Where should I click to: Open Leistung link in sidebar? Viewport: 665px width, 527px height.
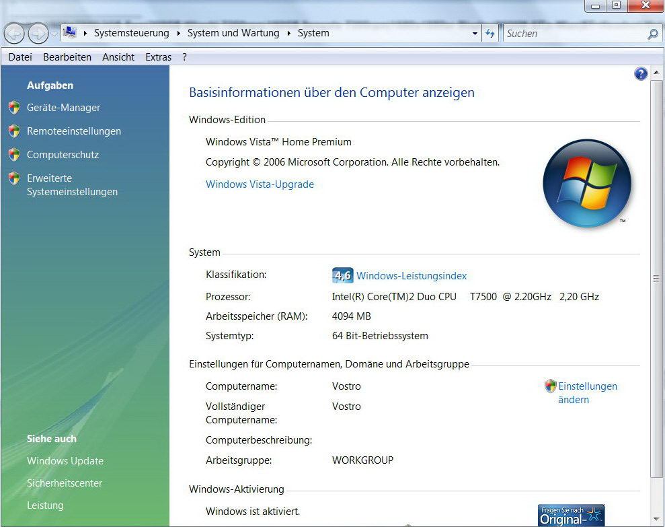45,505
